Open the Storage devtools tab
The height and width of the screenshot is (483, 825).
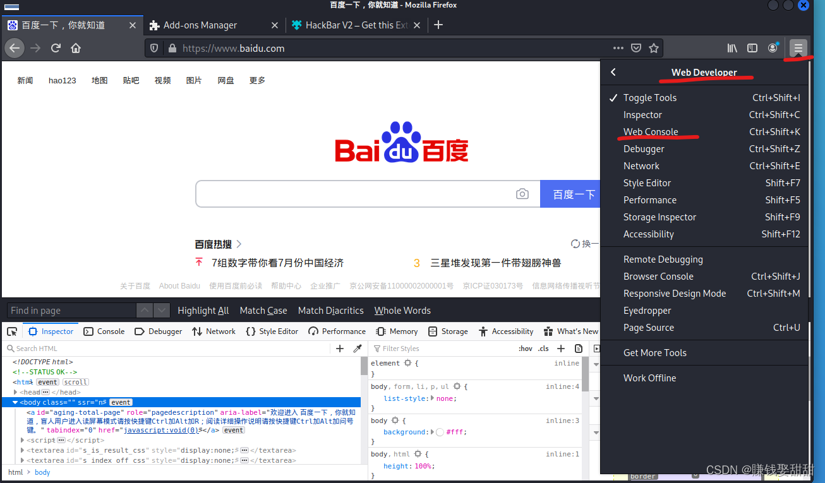coord(448,331)
